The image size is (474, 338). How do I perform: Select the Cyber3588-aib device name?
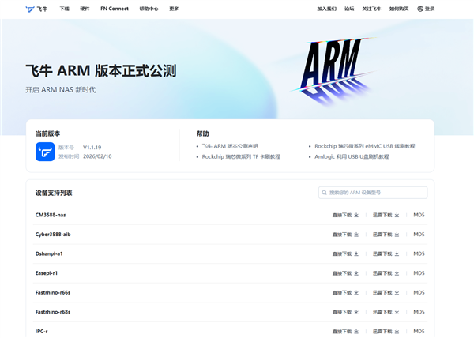tap(53, 235)
